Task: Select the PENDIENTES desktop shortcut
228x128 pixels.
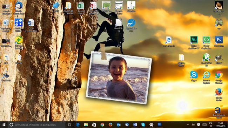Action: [x=106, y=7]
